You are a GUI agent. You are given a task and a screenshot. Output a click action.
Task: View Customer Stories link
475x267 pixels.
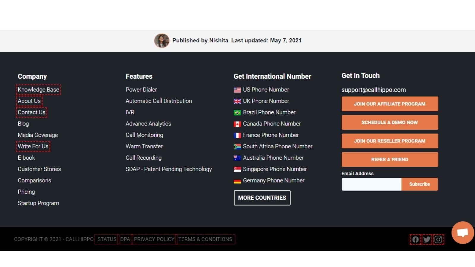coord(39,169)
